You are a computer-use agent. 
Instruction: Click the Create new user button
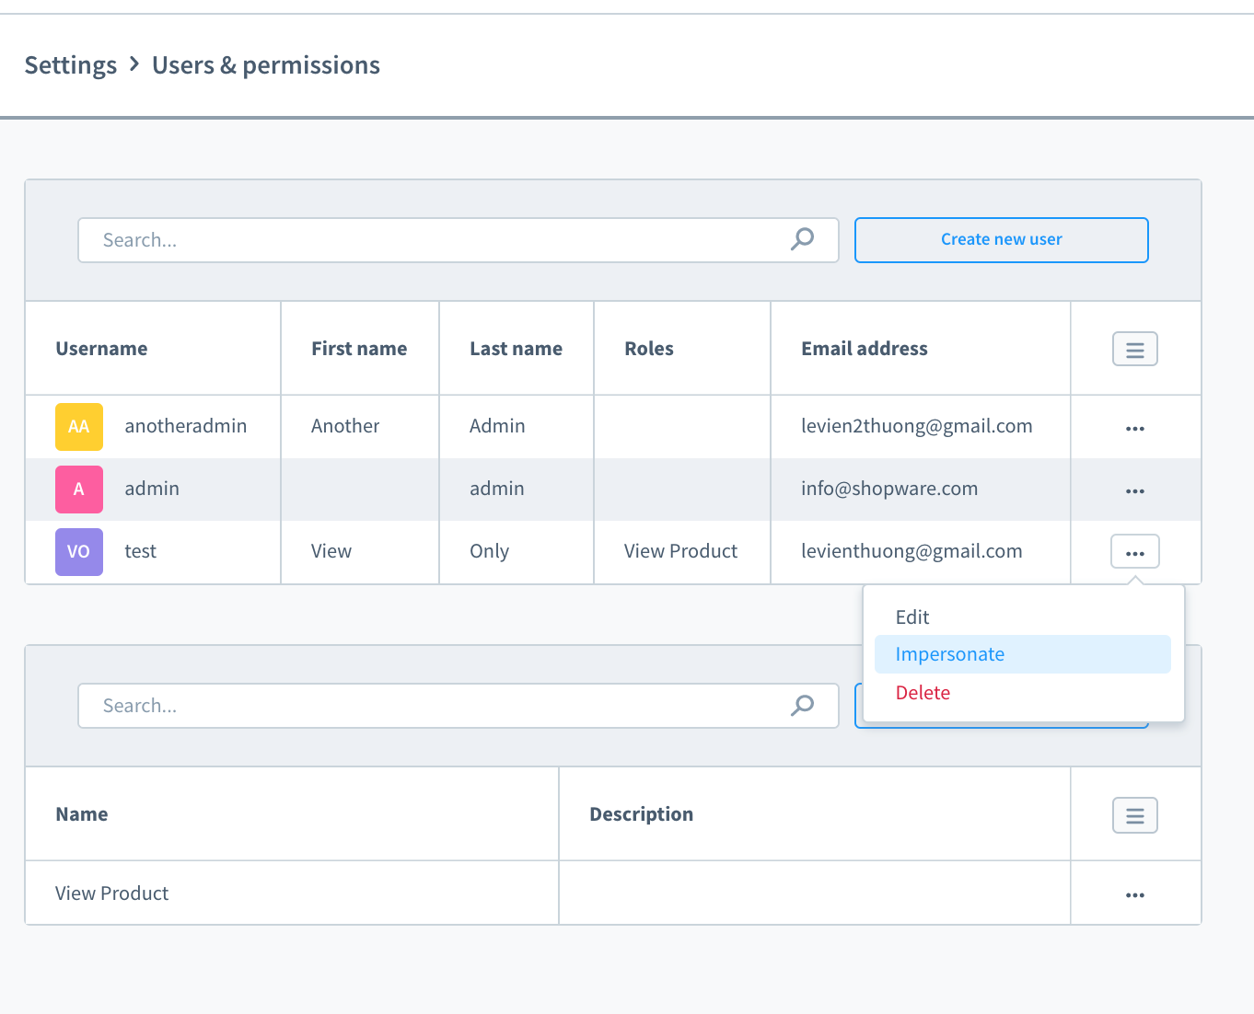[1001, 240]
